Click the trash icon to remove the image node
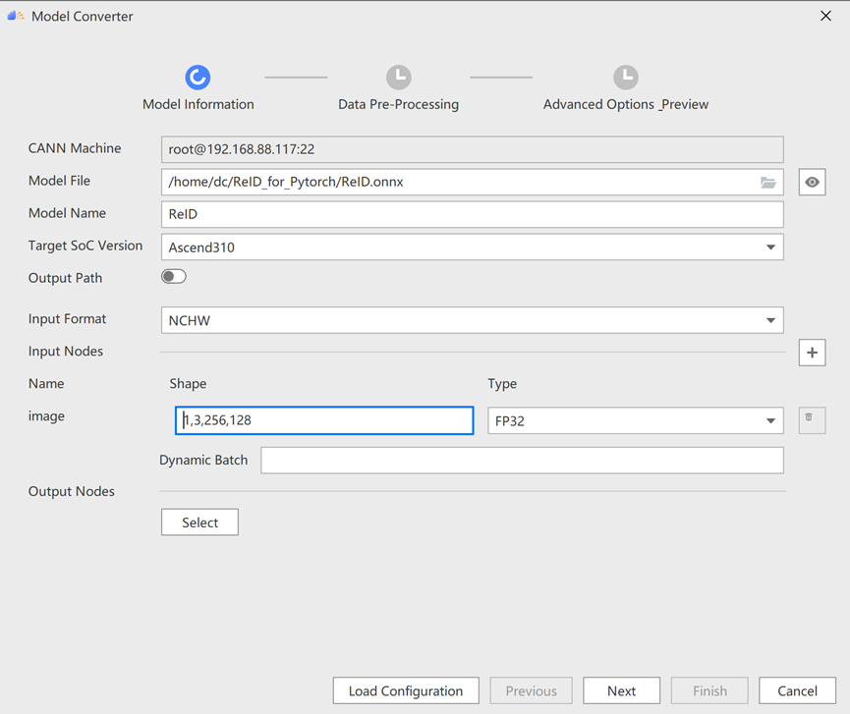 point(811,419)
